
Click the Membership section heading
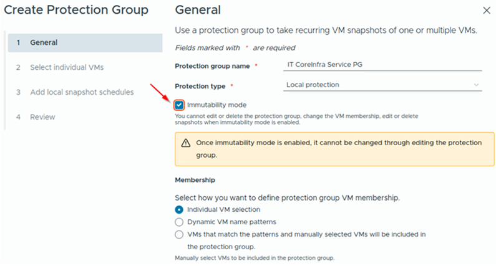195,179
